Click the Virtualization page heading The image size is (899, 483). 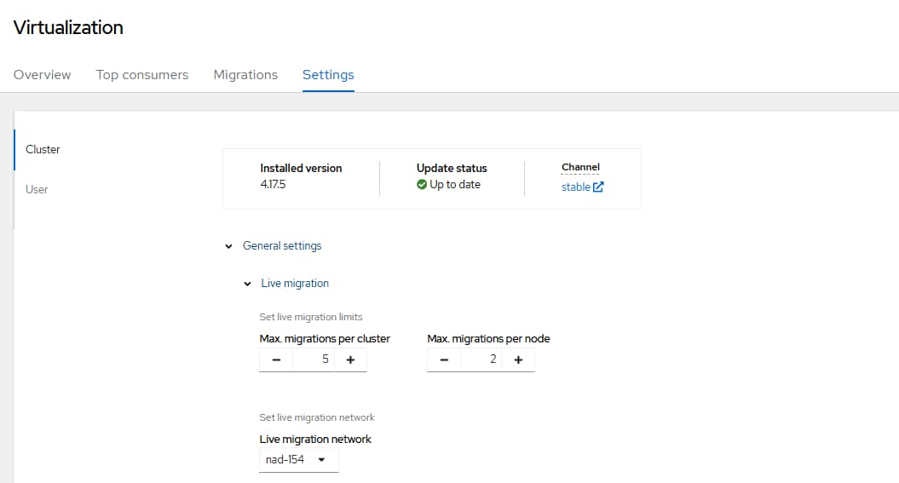pyautogui.click(x=68, y=27)
